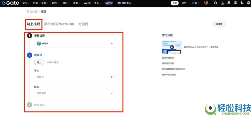
Task: Switch to the 链上提现 tab
Action: point(33,24)
